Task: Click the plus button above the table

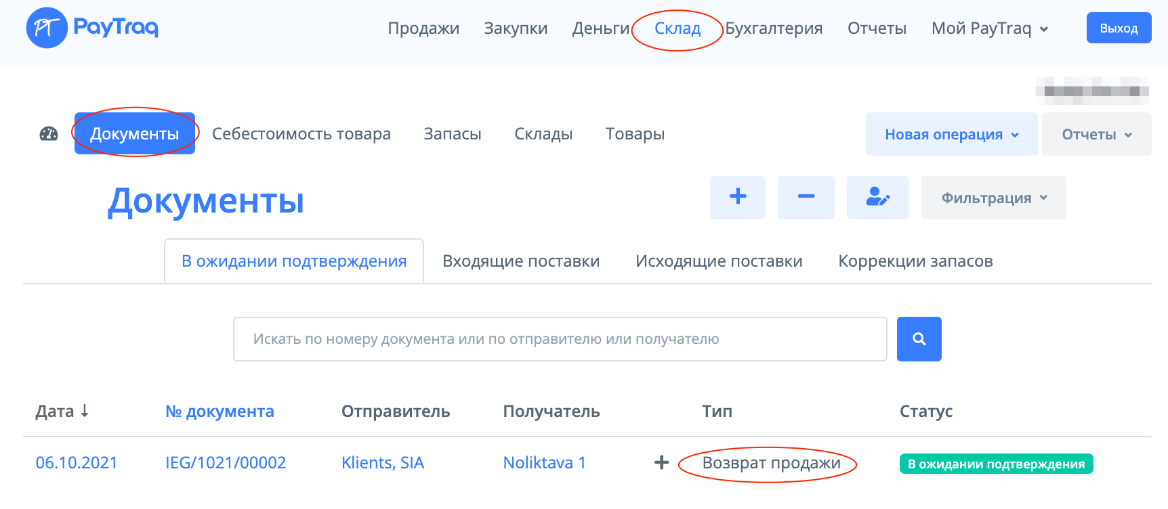Action: click(738, 197)
